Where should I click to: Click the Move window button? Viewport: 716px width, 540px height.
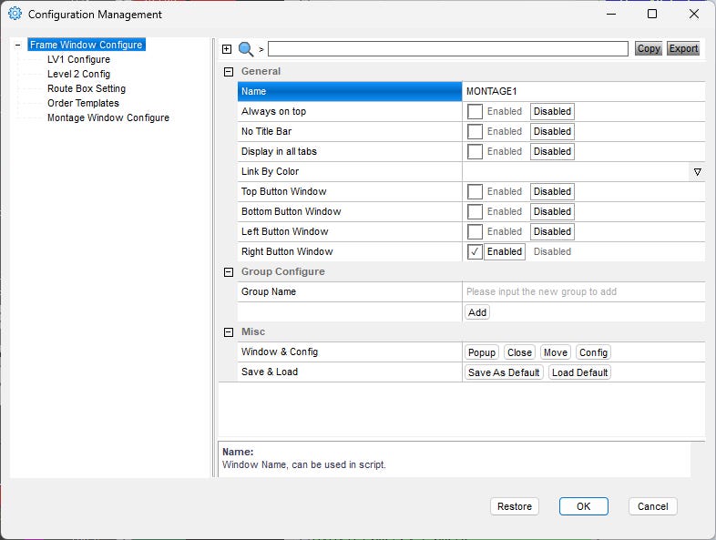coord(556,352)
